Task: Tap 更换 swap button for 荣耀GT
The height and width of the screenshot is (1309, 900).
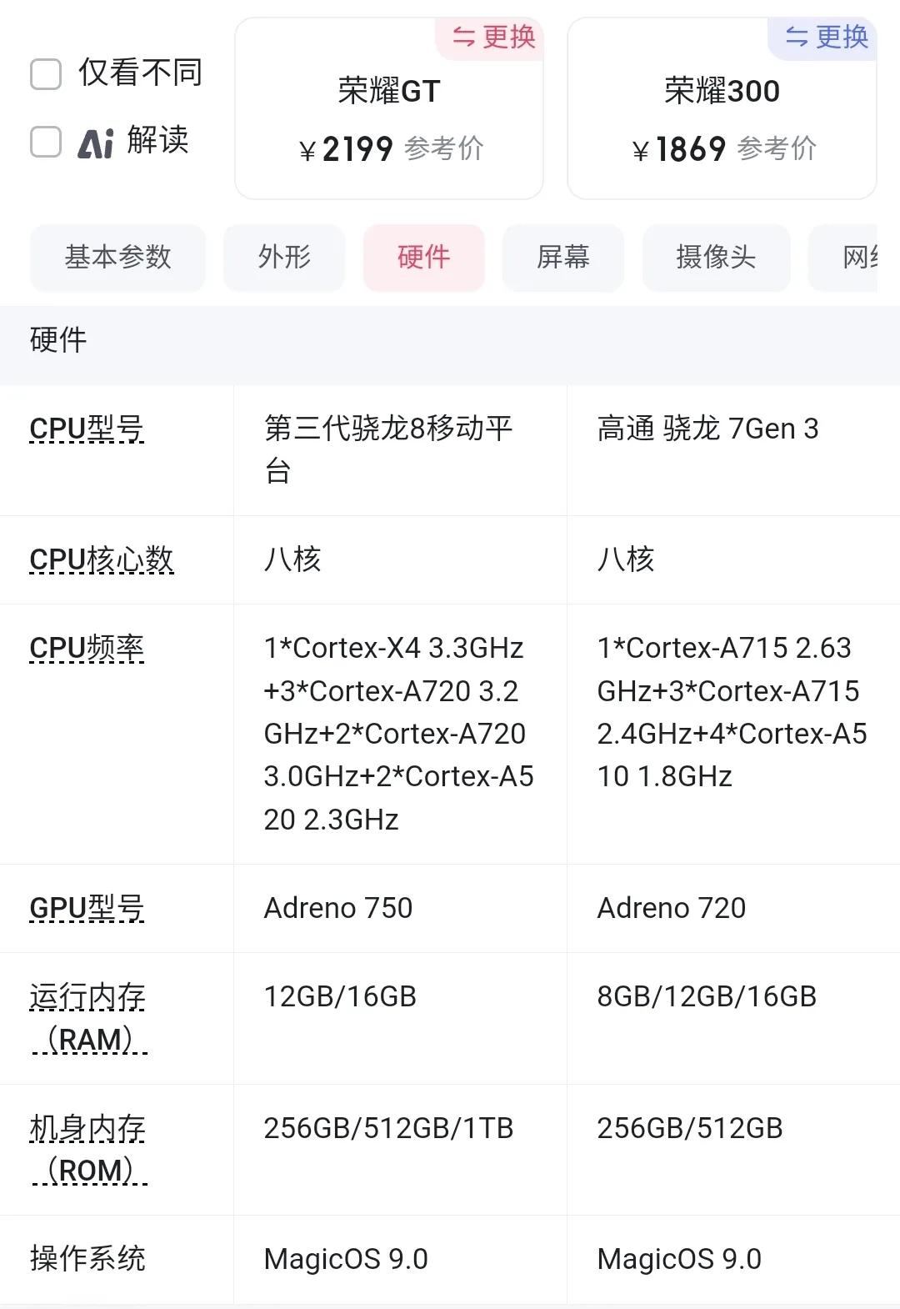Action: coord(493,37)
